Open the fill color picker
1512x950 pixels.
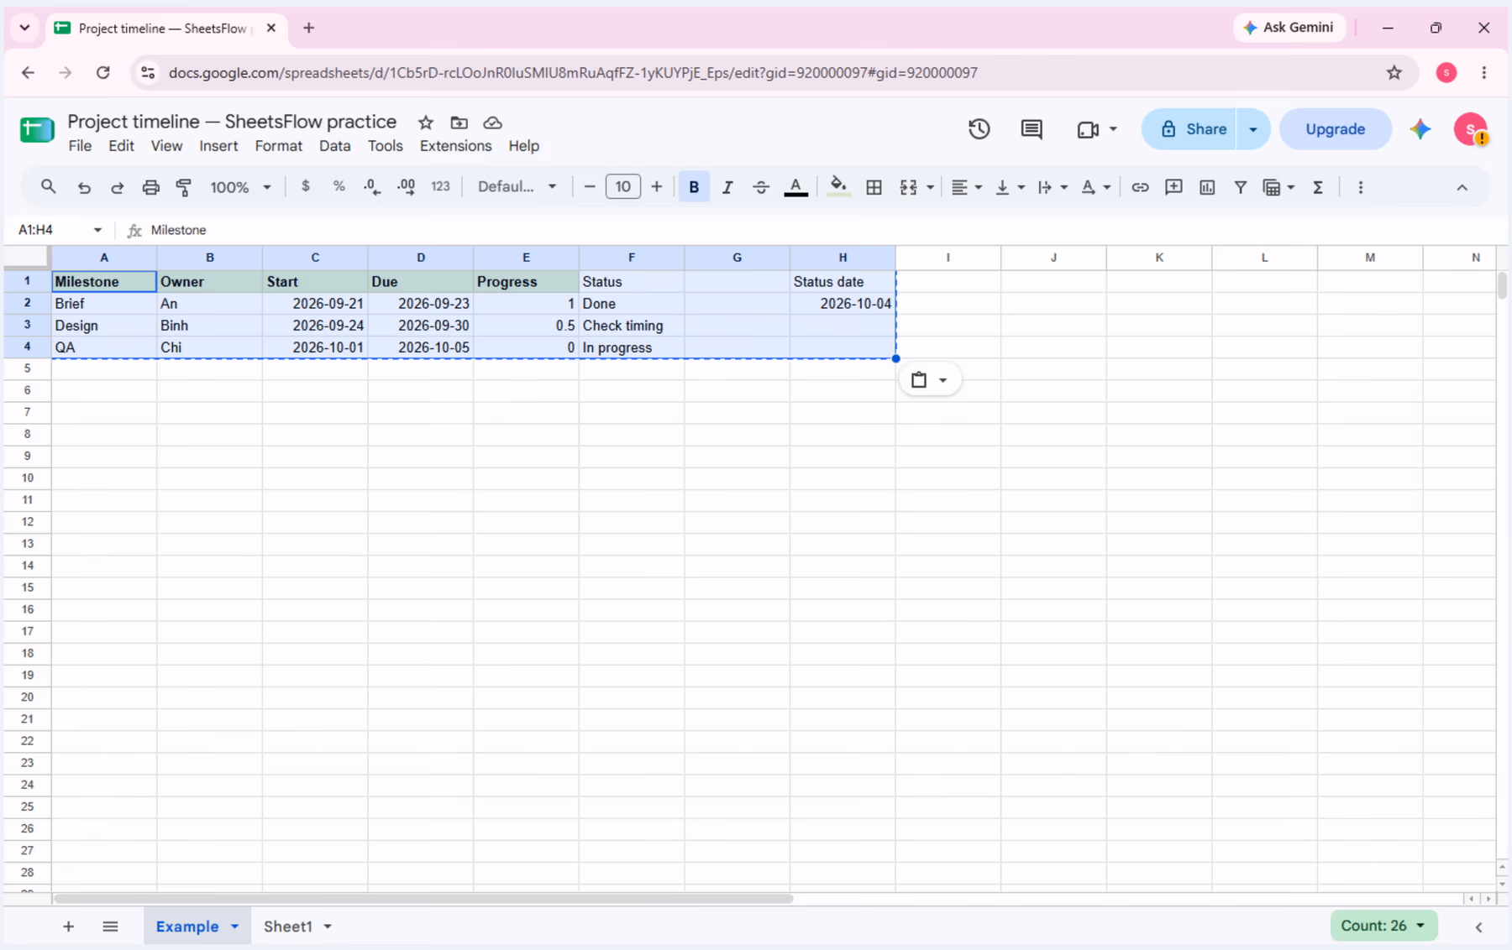pos(837,187)
